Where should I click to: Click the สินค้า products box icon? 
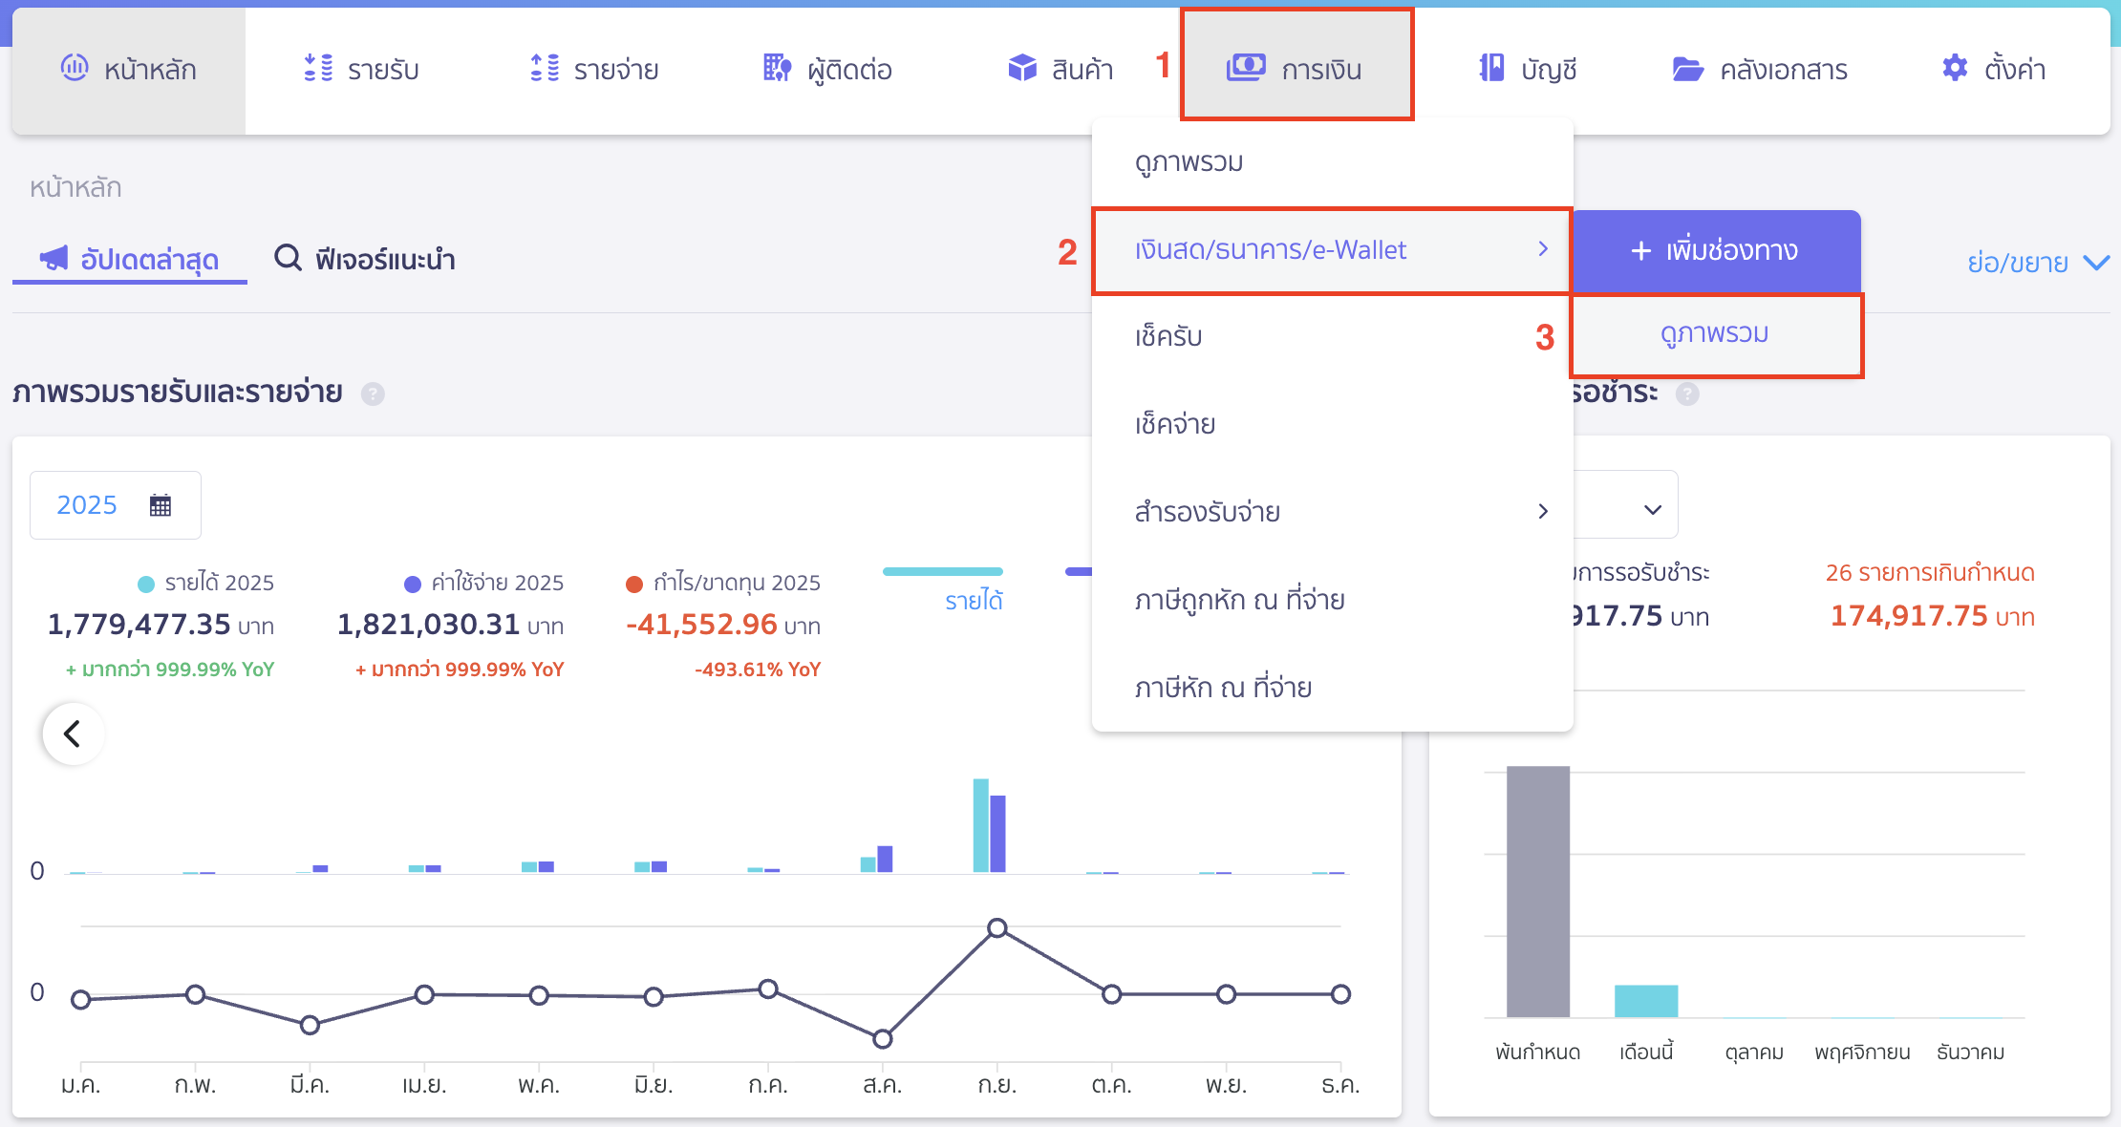1020,68
